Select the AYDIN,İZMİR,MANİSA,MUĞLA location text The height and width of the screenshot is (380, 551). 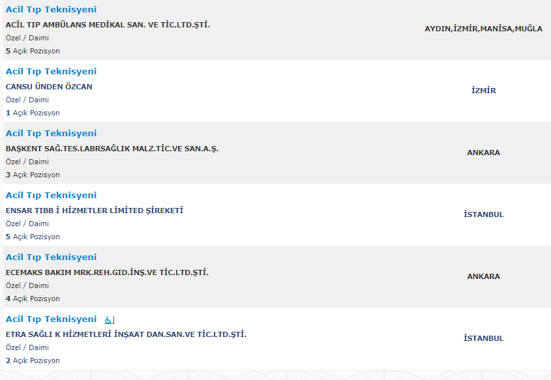point(484,29)
